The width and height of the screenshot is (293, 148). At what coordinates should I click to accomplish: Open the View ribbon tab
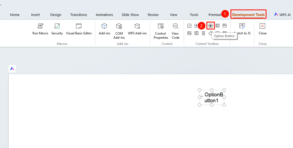click(174, 15)
